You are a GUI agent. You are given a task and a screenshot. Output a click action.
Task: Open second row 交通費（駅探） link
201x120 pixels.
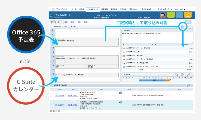(73, 105)
